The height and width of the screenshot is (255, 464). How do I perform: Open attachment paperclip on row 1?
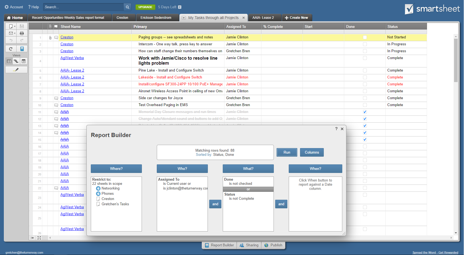pos(50,37)
